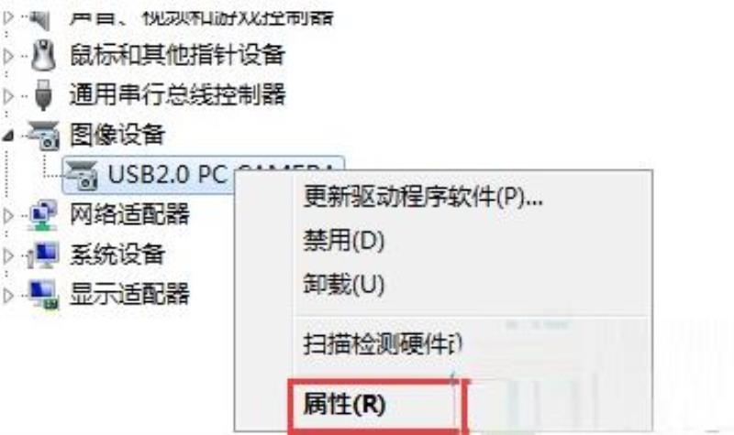Open 属性(R) from the context menu
734x435 pixels.
coord(344,404)
